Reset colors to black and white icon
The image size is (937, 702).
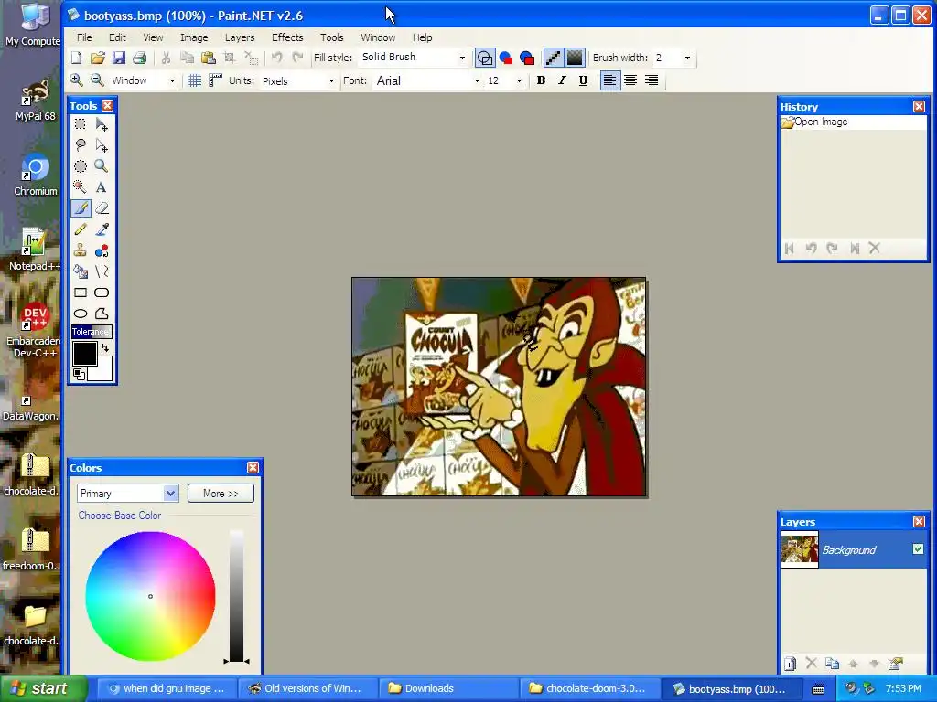point(79,374)
